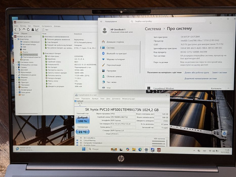Image resolution: width=236 pixels, height=177 pixels.
Task: Click Рівень зносу row in AIDA64
Action: pyautogui.click(x=62, y=81)
